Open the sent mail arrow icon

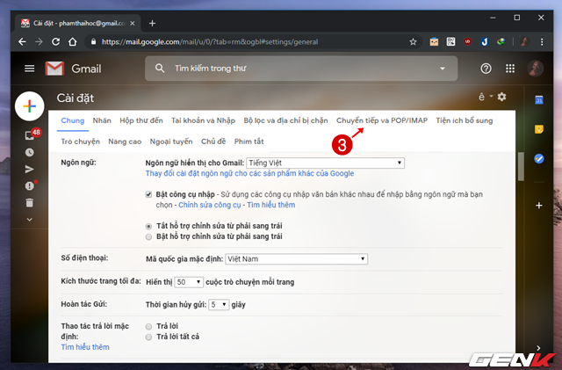coord(29,169)
